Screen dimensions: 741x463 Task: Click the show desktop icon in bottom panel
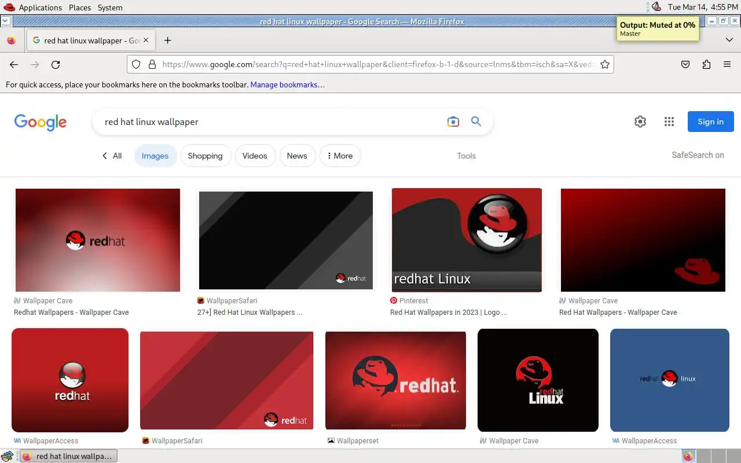(7, 456)
